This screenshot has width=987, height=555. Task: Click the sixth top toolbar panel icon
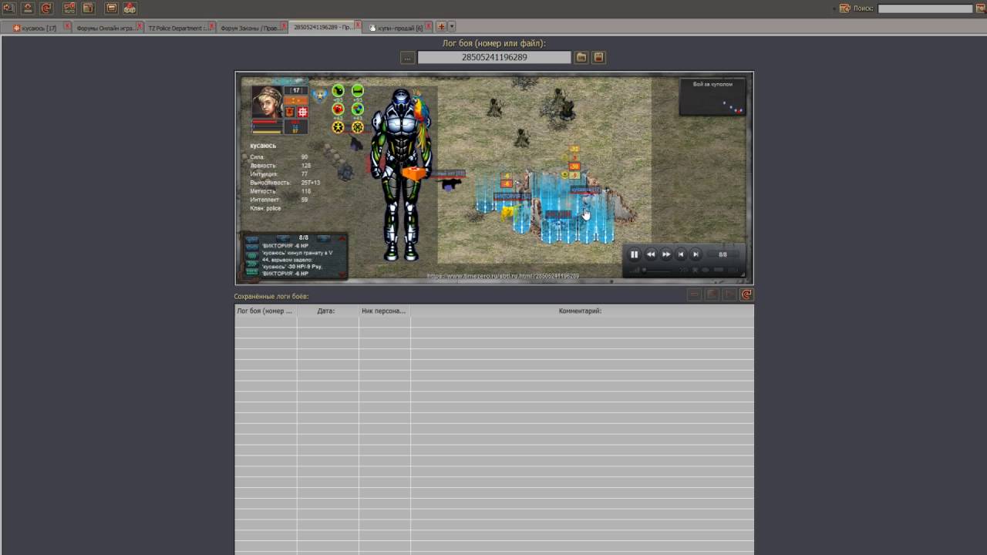[111, 8]
